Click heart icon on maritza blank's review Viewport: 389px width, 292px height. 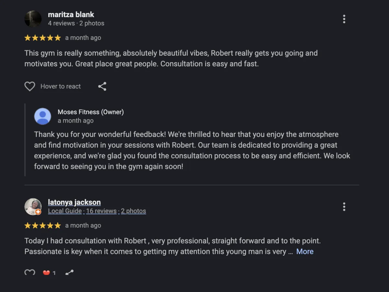[30, 86]
